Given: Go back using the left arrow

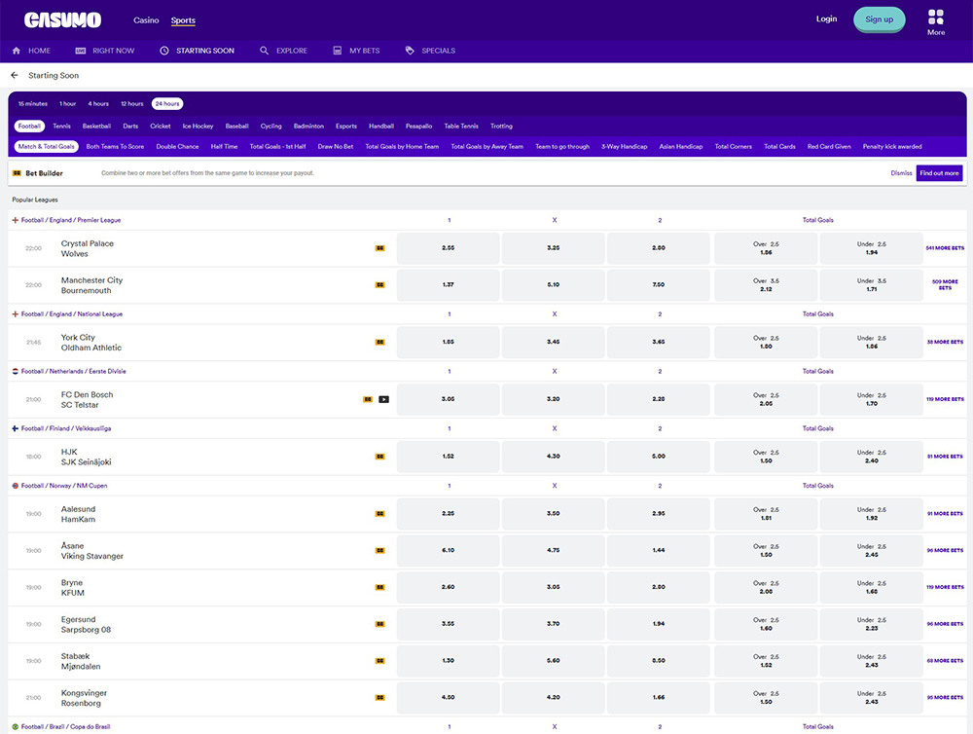Looking at the screenshot, I should point(15,75).
